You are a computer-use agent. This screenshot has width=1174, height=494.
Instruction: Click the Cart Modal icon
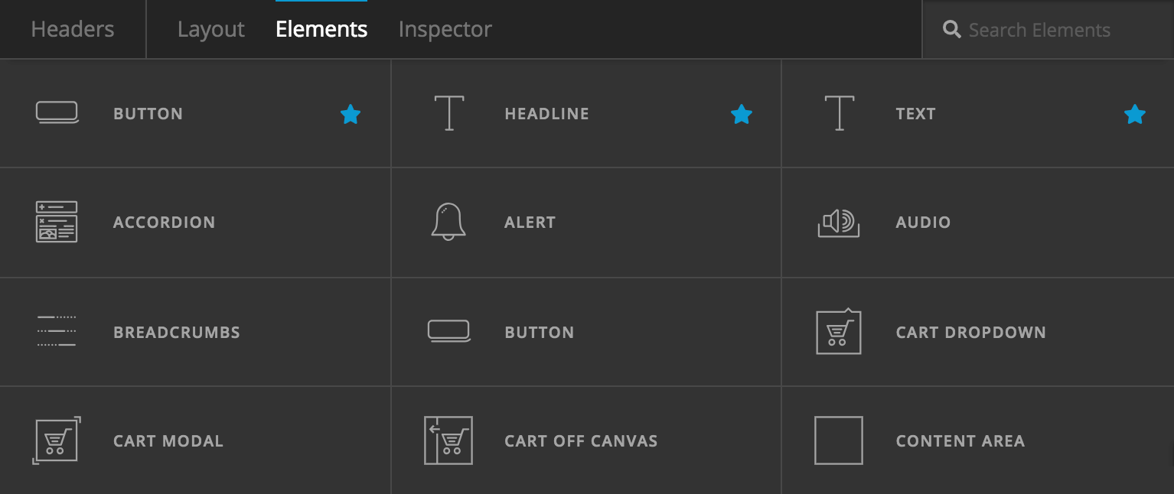coord(57,440)
